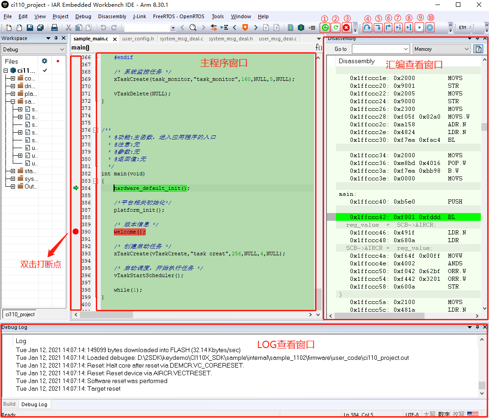Close the sample_main.c editor tab
The image size is (489, 418).
(x=115, y=39)
